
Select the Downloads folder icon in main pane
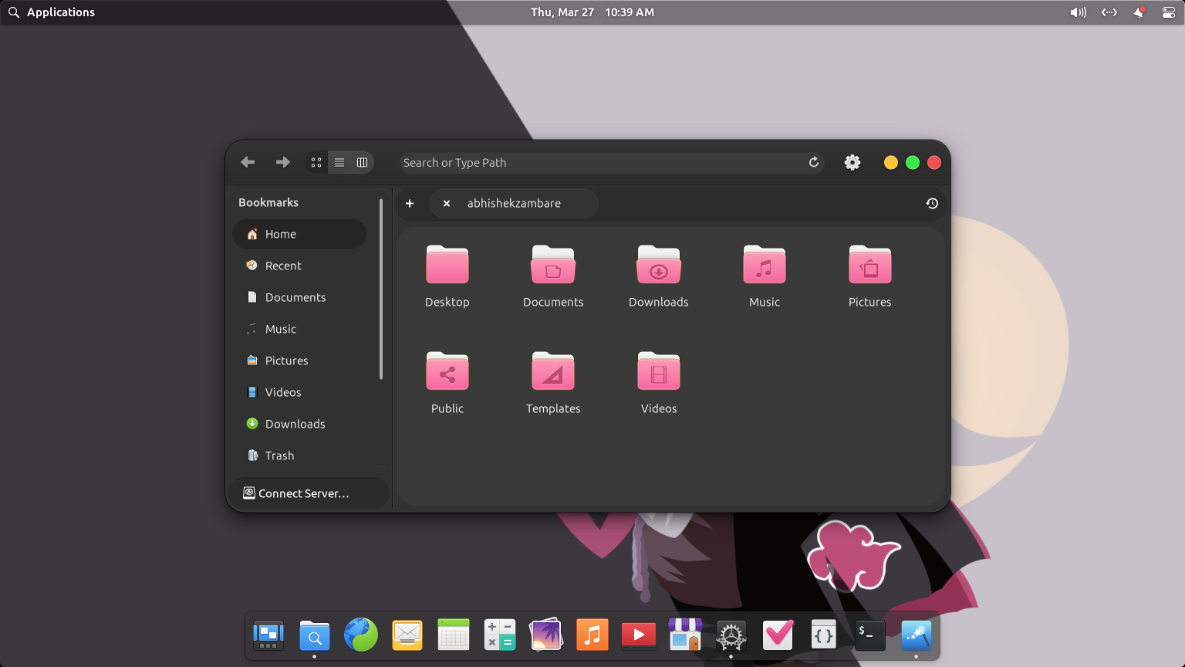[659, 266]
